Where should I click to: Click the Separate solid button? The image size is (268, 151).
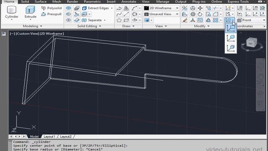tap(92, 20)
